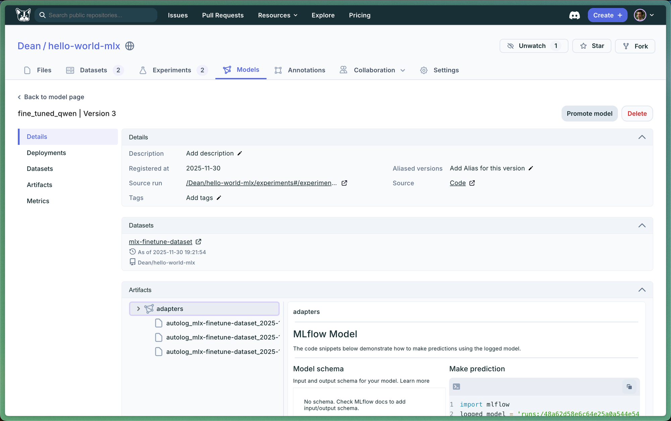Open the Resources dropdown menu
The image size is (671, 421).
[x=277, y=15]
